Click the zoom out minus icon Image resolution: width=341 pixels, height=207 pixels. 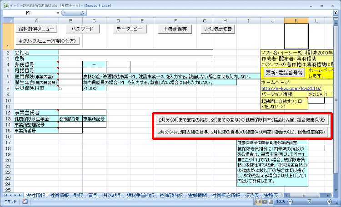click(291, 201)
